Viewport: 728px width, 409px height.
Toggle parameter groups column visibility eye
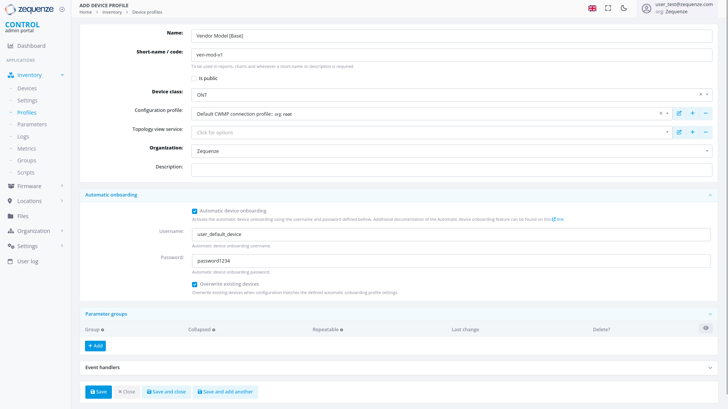[706, 328]
